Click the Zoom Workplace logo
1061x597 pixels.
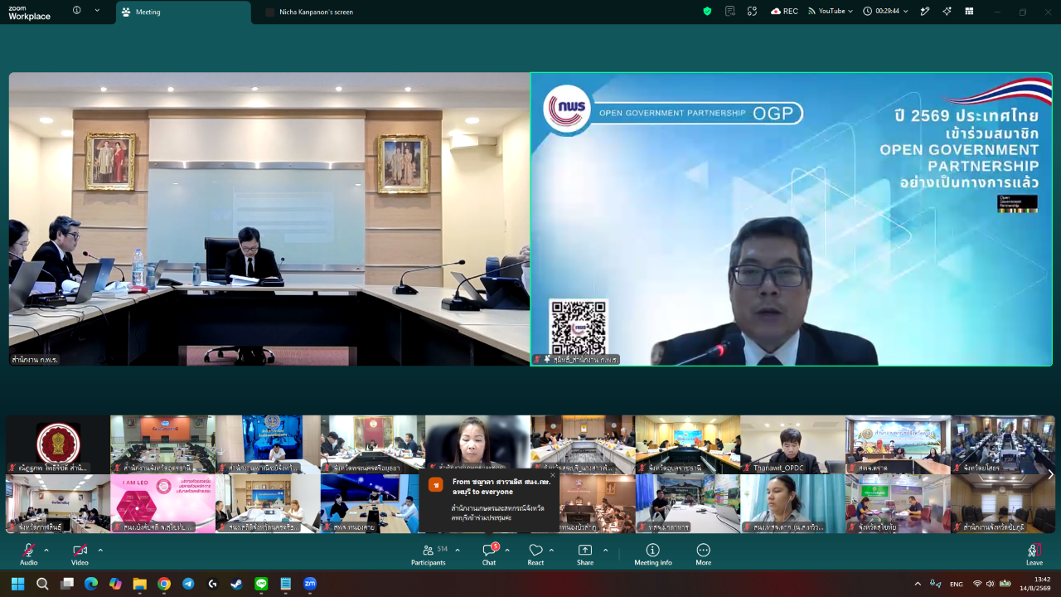[29, 12]
